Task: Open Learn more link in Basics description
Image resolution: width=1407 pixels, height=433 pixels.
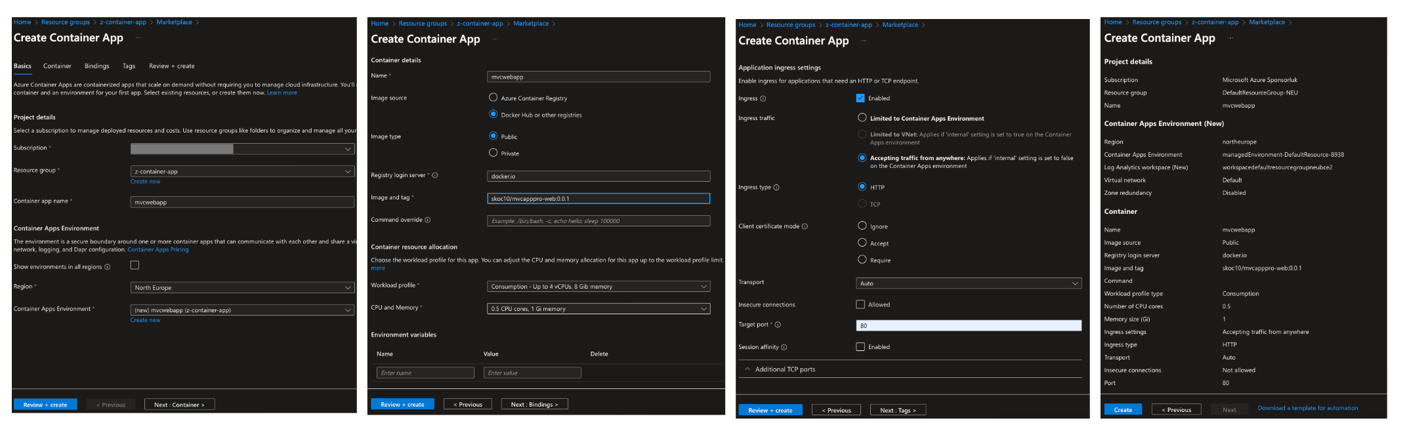Action: coord(282,93)
